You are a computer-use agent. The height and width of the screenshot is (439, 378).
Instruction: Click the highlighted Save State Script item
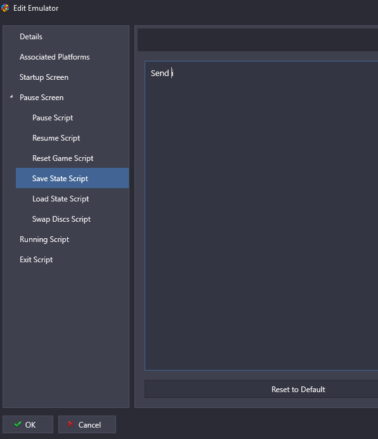72,178
